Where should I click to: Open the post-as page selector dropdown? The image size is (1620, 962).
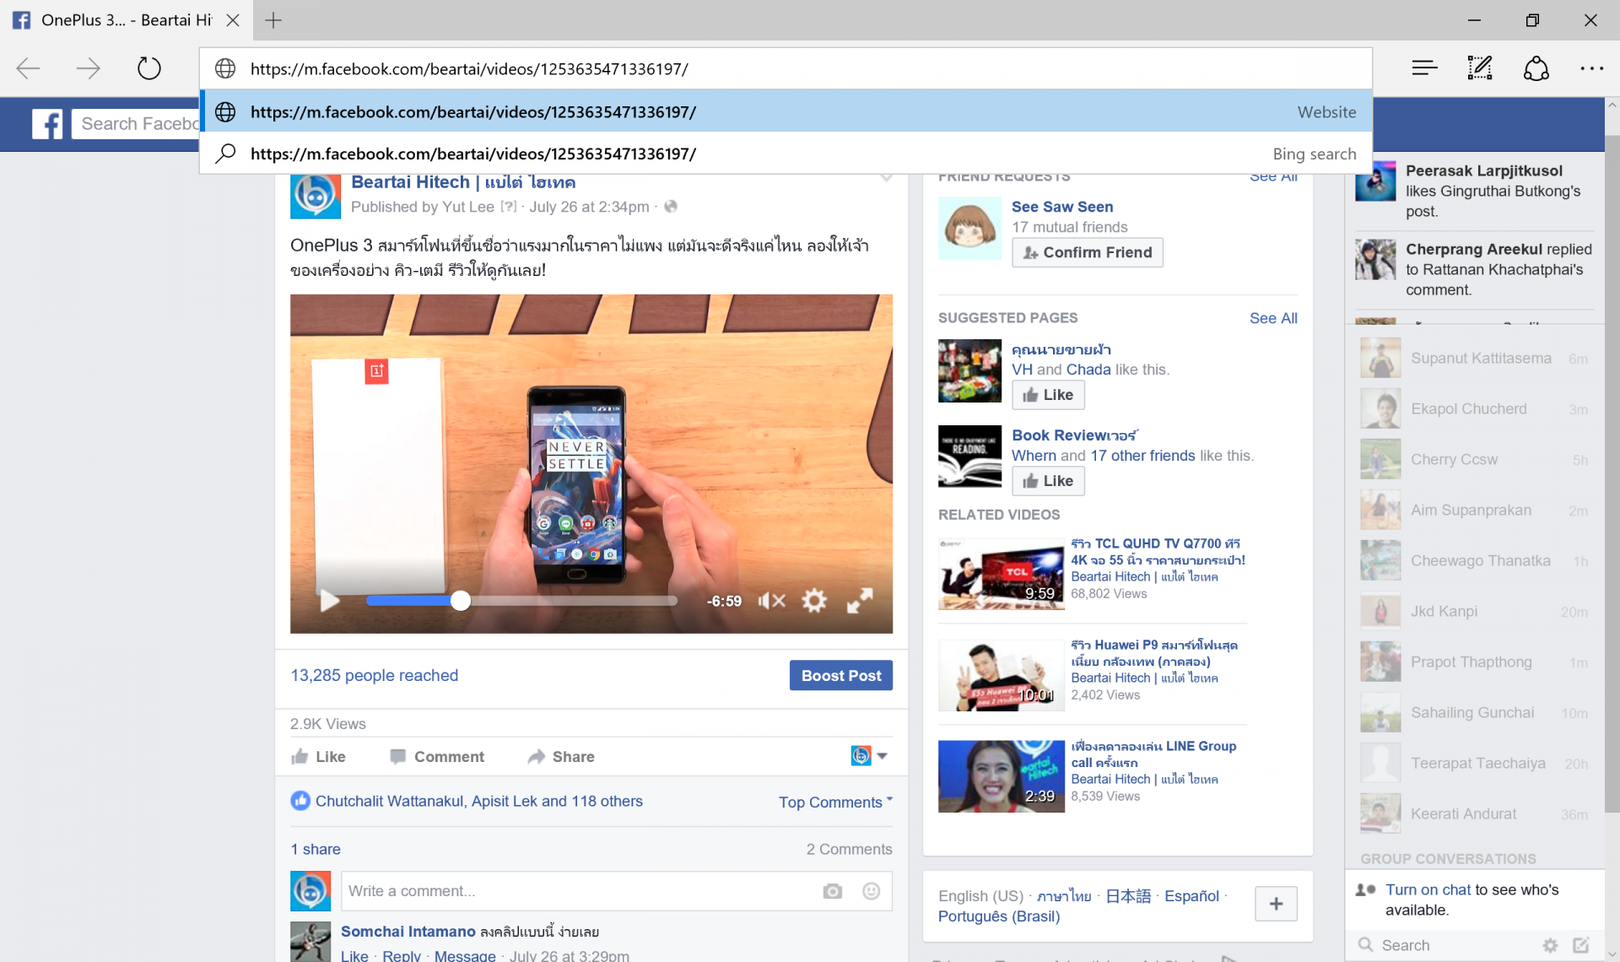(869, 756)
